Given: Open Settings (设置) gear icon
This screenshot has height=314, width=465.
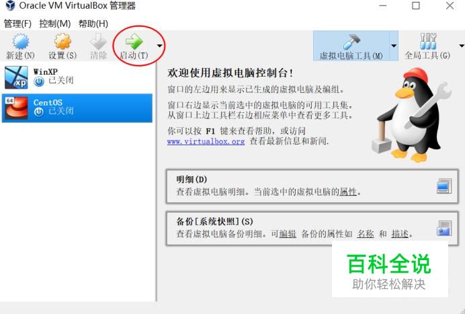Looking at the screenshot, I should click(x=62, y=42).
